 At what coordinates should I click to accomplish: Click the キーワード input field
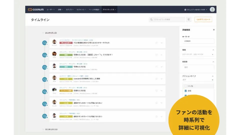pos(198,41)
